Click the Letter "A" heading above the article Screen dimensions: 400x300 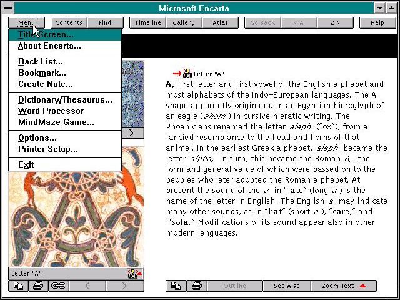(209, 74)
